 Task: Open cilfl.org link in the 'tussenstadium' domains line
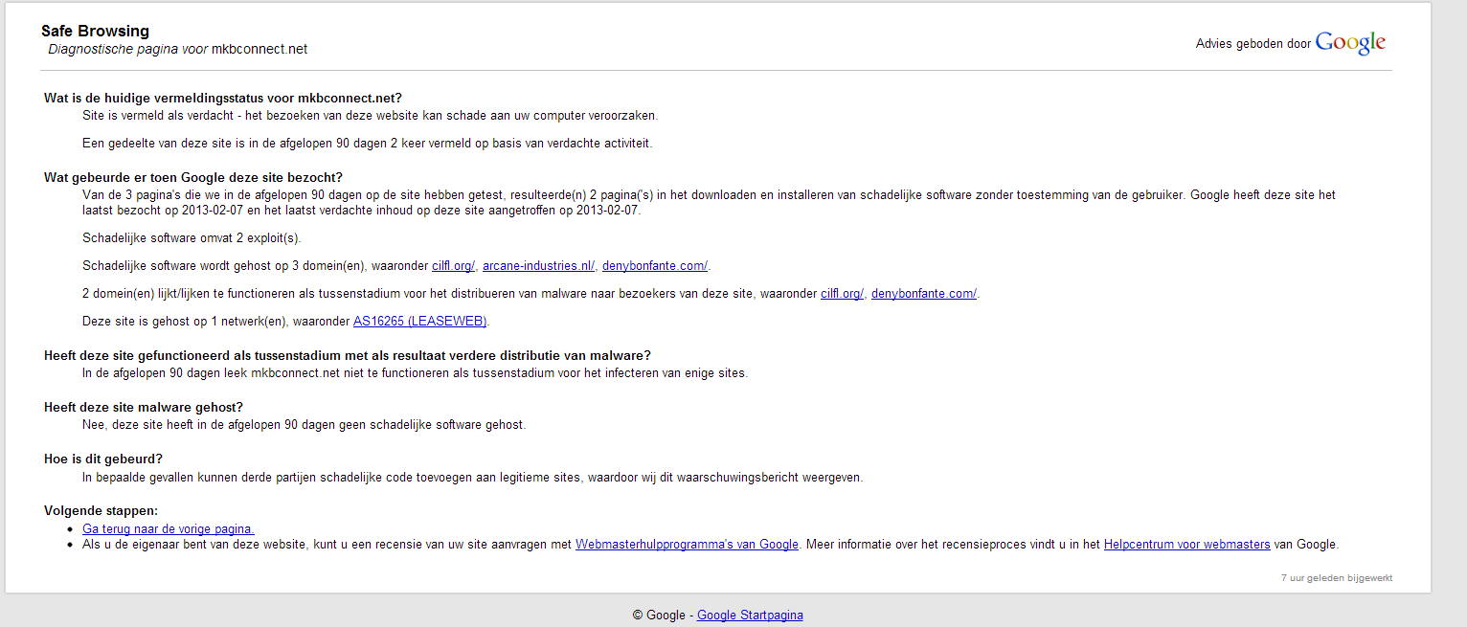tap(842, 293)
